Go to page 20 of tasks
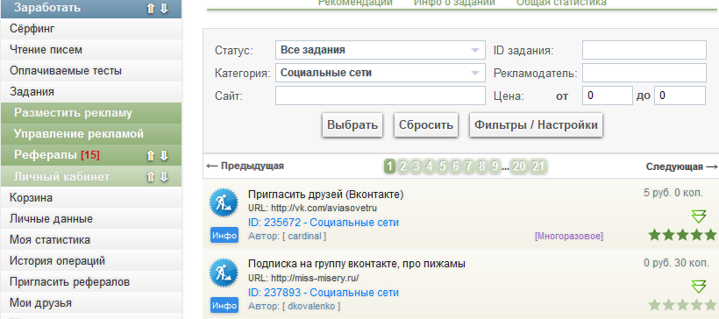719x319 pixels. (x=519, y=167)
